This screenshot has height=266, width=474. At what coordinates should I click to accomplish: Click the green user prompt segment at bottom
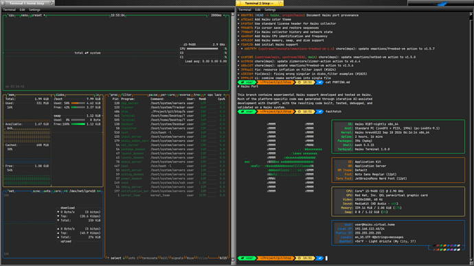(247, 258)
